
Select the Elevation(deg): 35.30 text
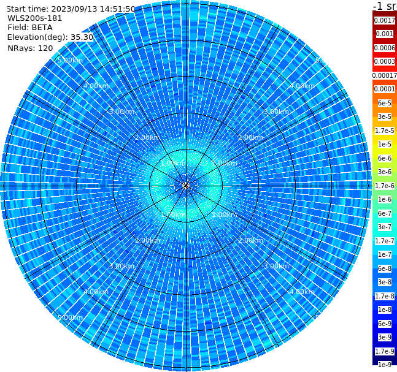click(x=50, y=37)
